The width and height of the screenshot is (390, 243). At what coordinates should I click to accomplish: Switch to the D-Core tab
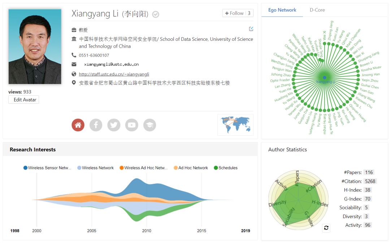coord(317,10)
